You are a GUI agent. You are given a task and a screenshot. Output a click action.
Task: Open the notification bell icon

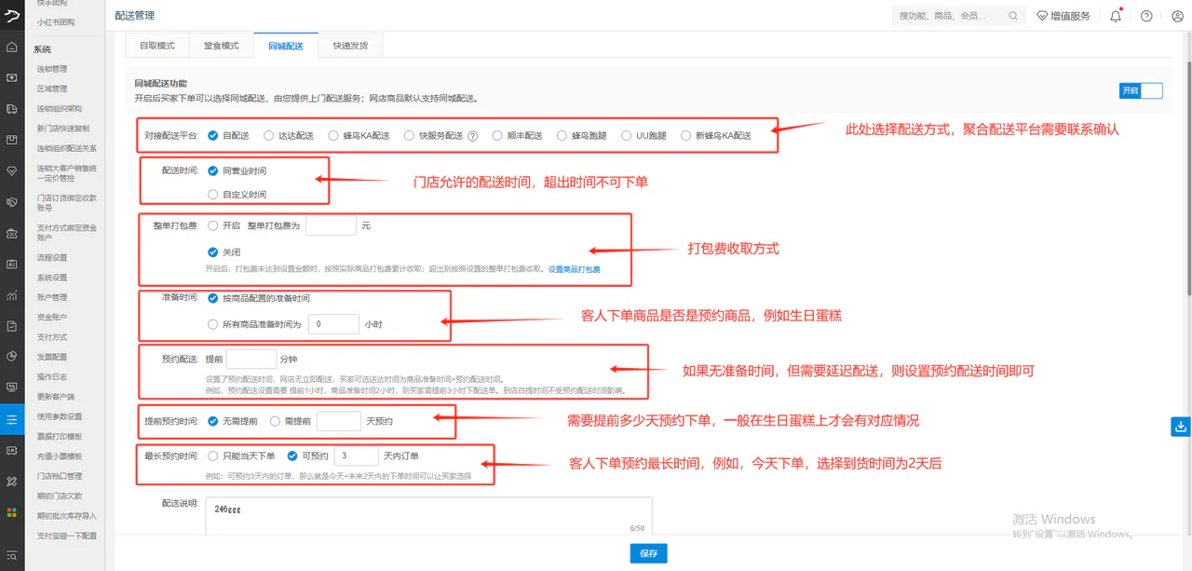1116,16
